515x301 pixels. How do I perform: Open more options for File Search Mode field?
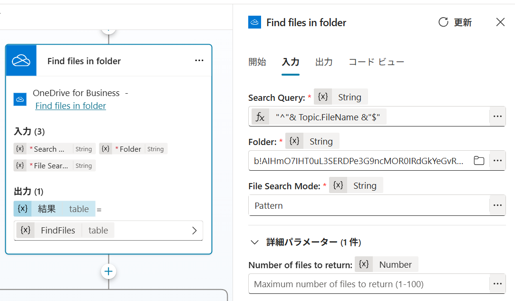(497, 205)
